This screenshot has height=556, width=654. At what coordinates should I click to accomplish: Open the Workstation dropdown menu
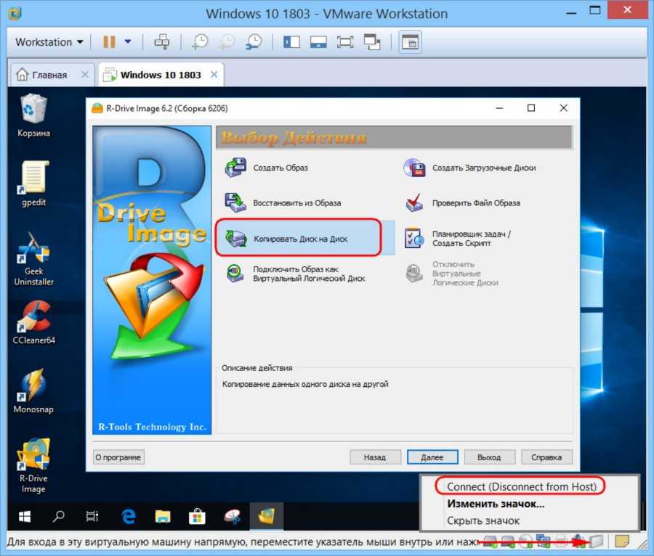49,42
